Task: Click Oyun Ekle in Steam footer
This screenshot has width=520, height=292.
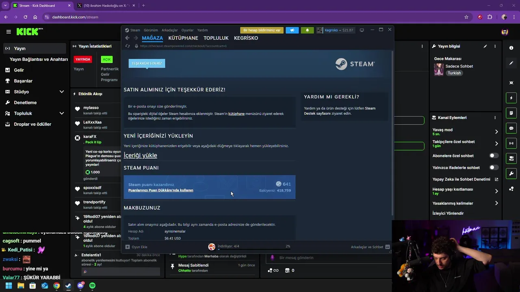Action: 136,247
